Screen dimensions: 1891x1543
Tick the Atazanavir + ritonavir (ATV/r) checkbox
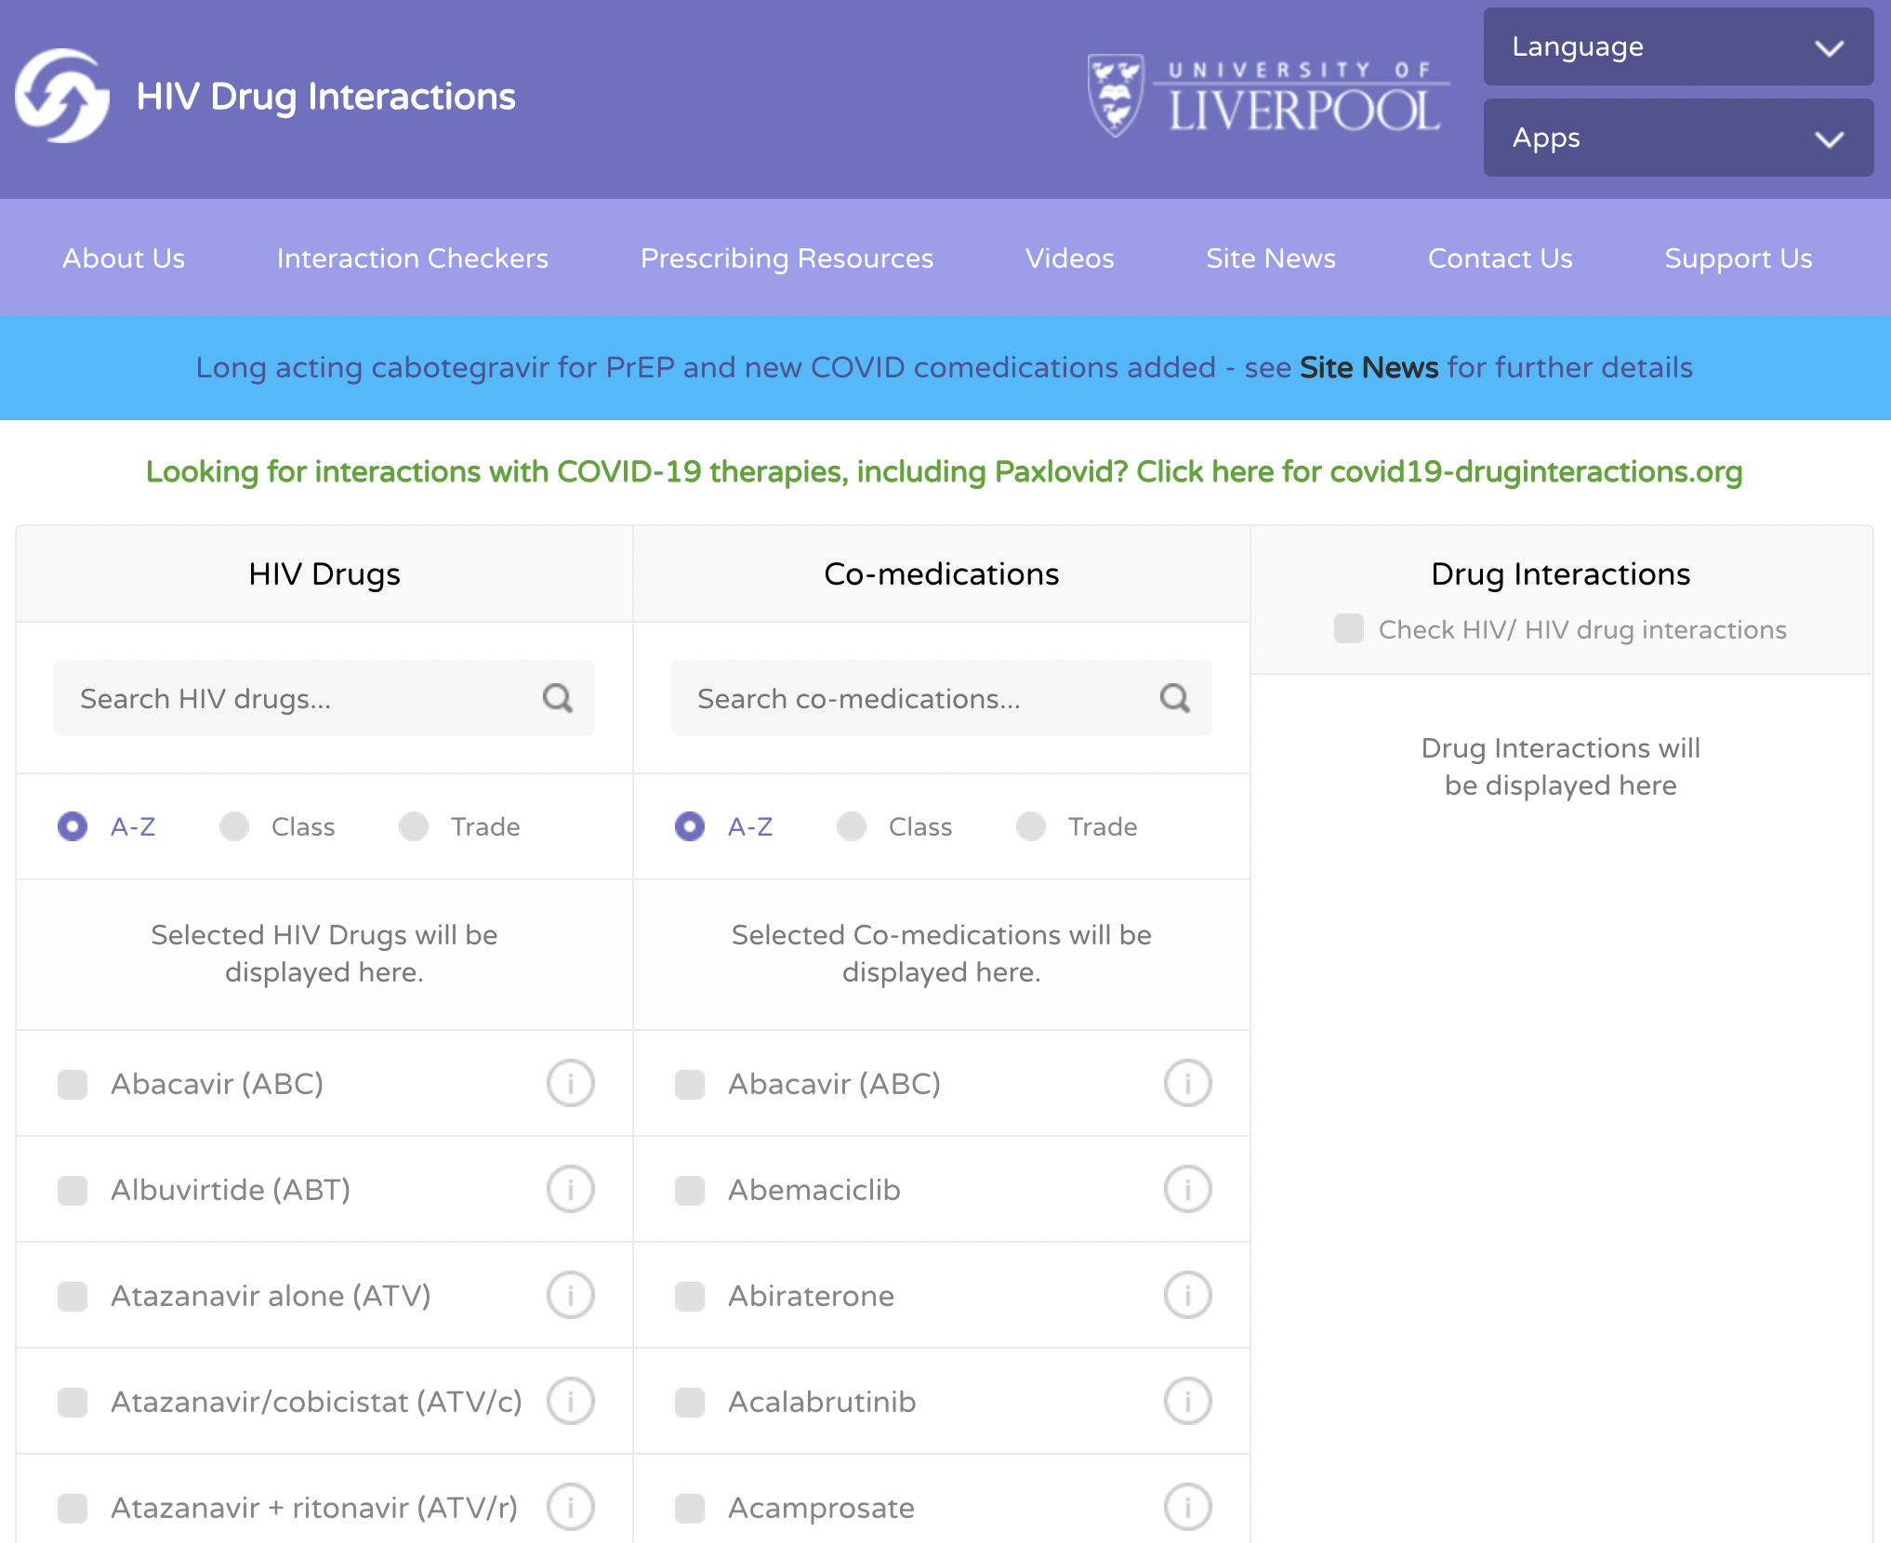[x=73, y=1508]
